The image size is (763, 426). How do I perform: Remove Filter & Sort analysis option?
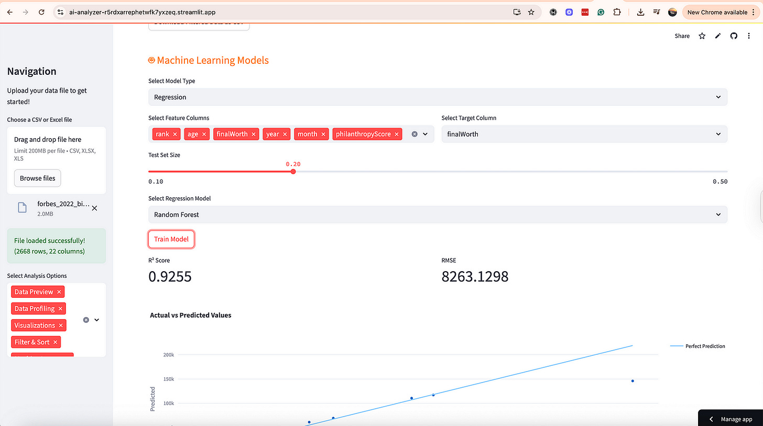coord(56,342)
